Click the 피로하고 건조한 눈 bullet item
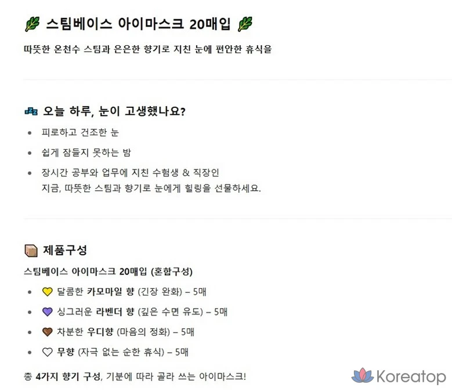452x391 pixels. point(80,133)
